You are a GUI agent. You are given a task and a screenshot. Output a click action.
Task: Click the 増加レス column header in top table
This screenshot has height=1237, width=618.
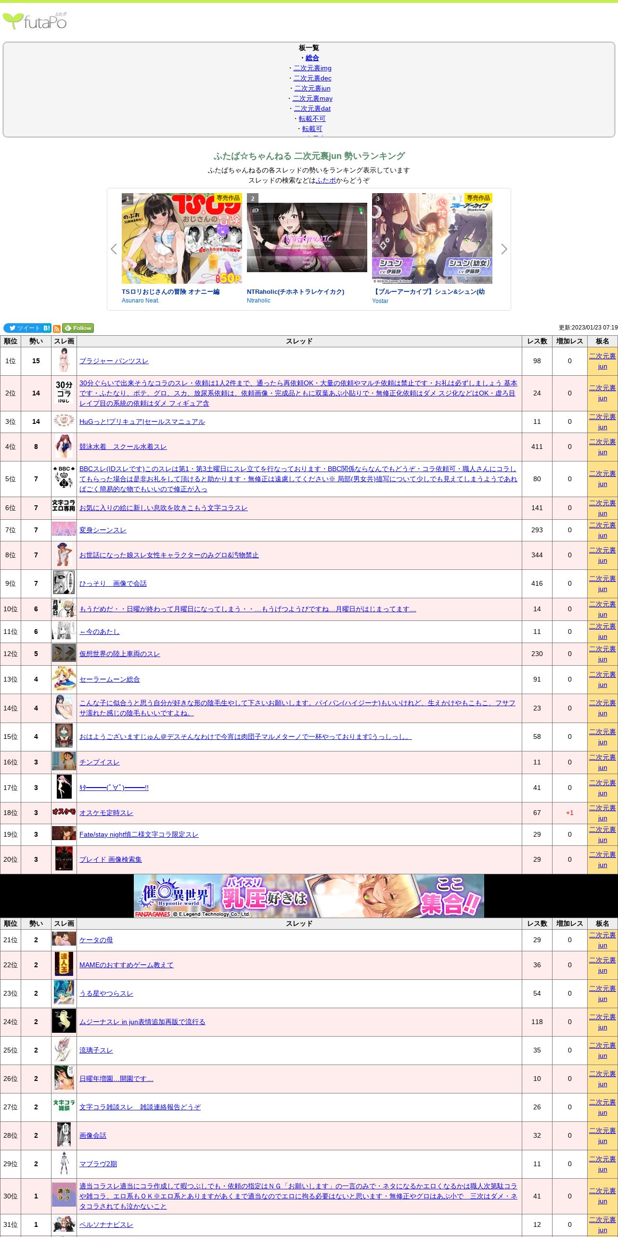(x=570, y=341)
